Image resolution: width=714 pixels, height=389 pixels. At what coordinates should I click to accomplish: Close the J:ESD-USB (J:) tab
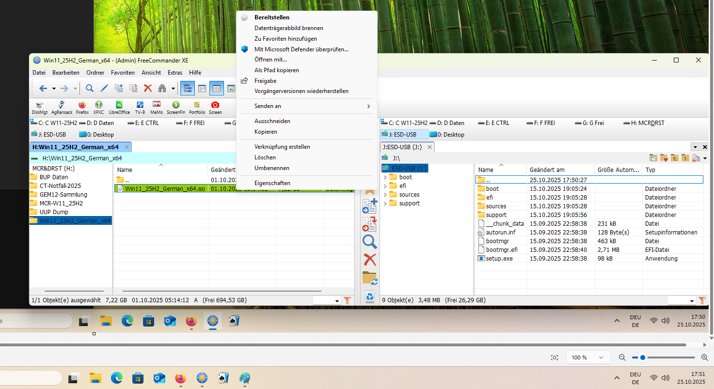429,147
